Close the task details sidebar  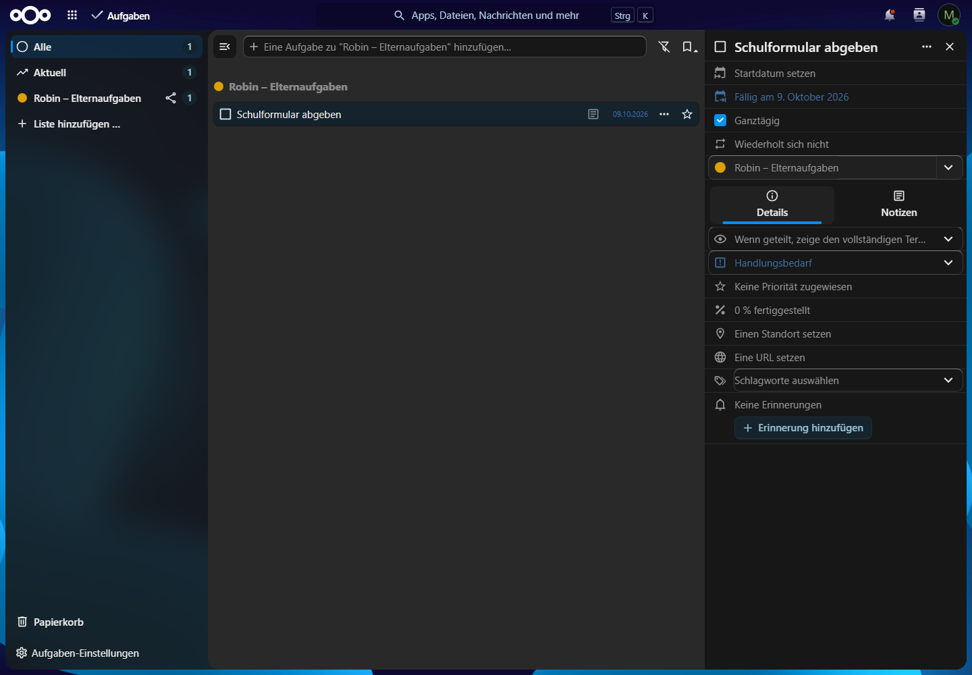[950, 47]
